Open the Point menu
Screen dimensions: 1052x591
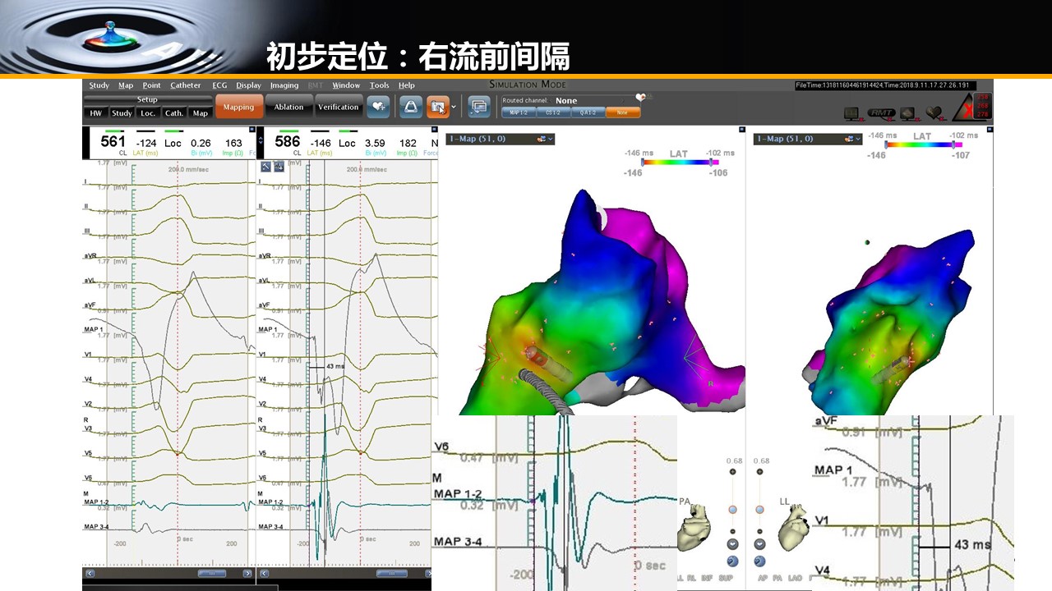click(151, 85)
